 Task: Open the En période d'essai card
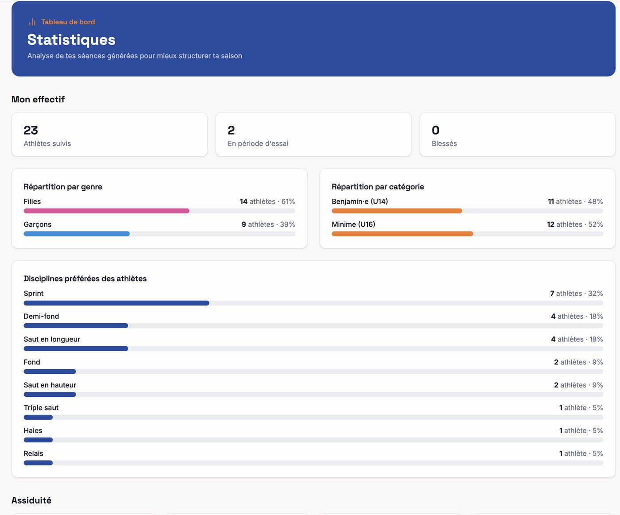[x=314, y=135]
